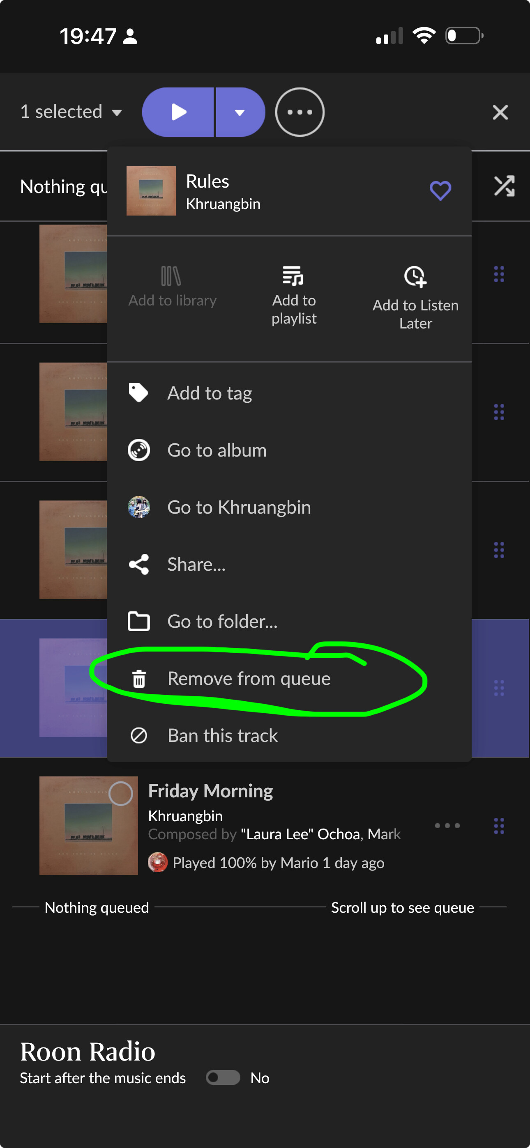The width and height of the screenshot is (530, 1148).
Task: Tap the Add to playlist icon
Action: tap(293, 276)
